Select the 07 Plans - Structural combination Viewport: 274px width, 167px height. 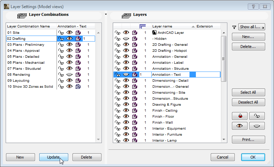click(x=24, y=69)
